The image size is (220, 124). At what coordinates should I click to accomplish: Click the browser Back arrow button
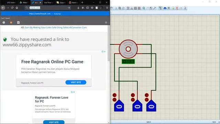pos(3,8)
